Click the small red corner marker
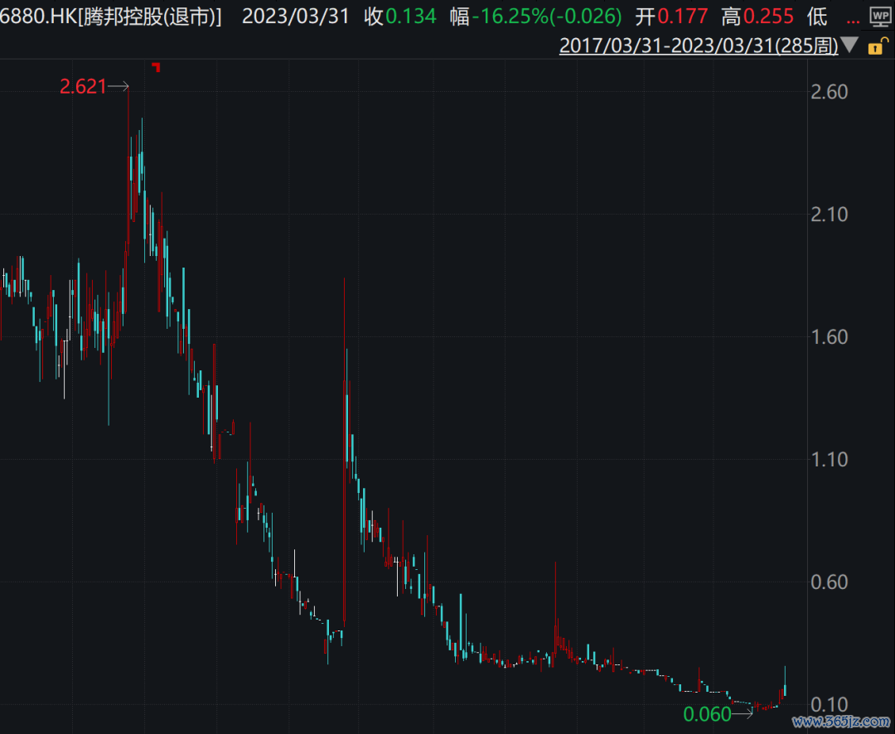The height and width of the screenshot is (734, 895). point(156,66)
